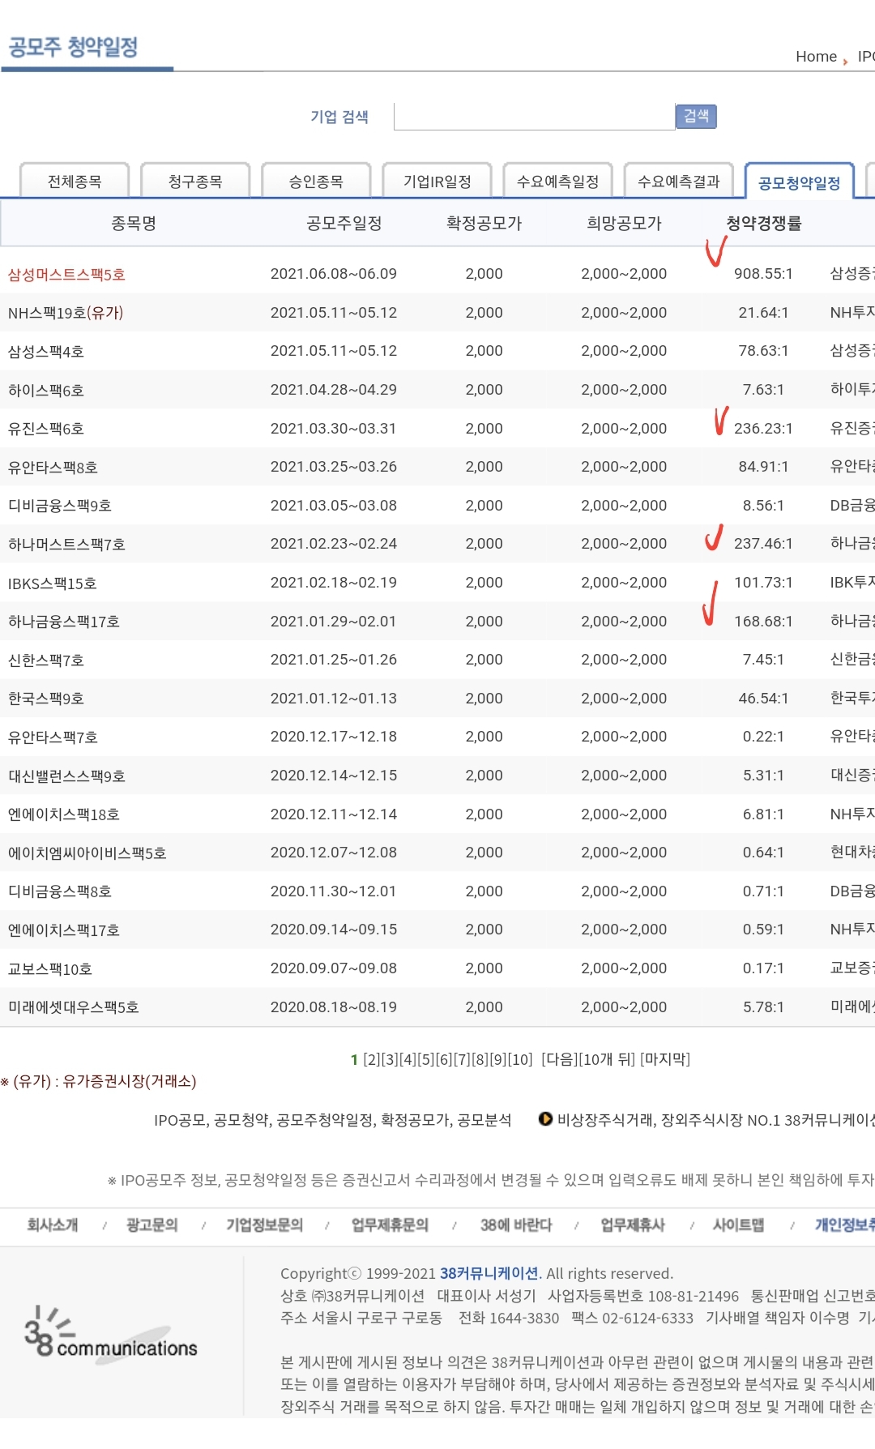Select the 공모청약일정 tab
Image resolution: width=875 pixels, height=1449 pixels.
[x=800, y=182]
